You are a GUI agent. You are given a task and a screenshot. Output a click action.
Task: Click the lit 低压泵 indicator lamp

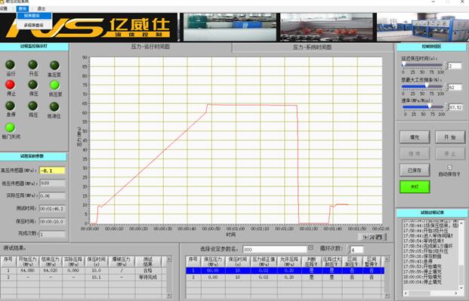pos(54,85)
